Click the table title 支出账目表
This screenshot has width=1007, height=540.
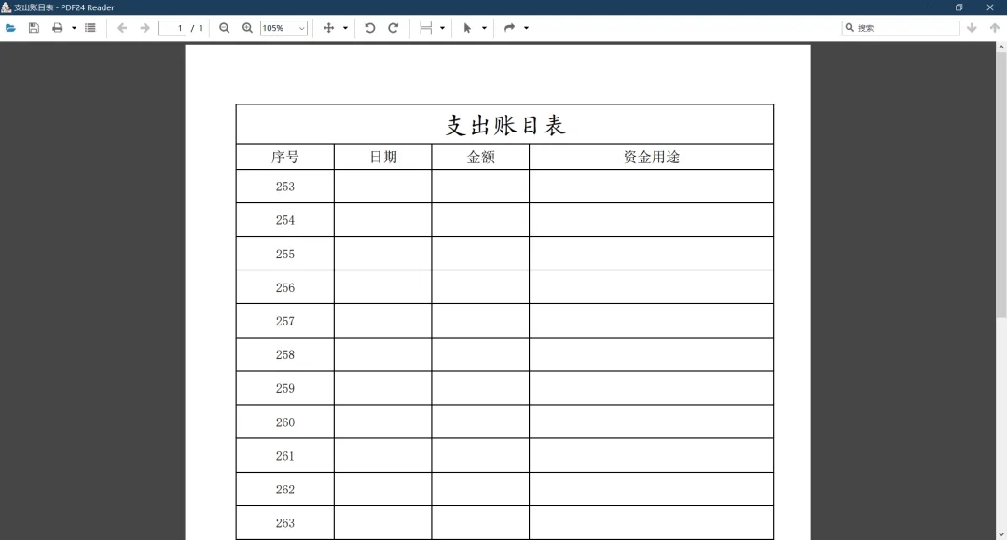pos(505,125)
